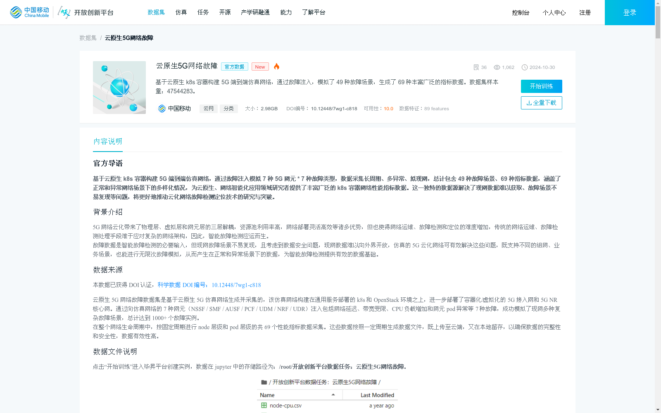Click the 云网 category tag

point(209,109)
